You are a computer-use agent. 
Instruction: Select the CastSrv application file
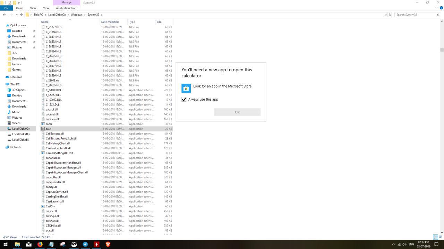pyautogui.click(x=106, y=206)
